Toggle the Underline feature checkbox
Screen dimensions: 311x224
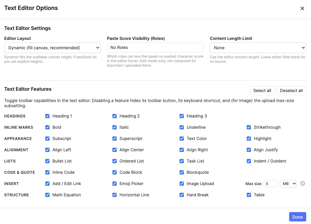[x=182, y=127]
